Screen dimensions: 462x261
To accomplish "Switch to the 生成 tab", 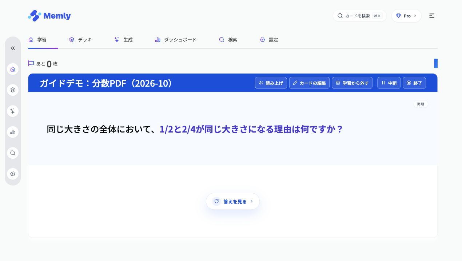I will click(123, 40).
